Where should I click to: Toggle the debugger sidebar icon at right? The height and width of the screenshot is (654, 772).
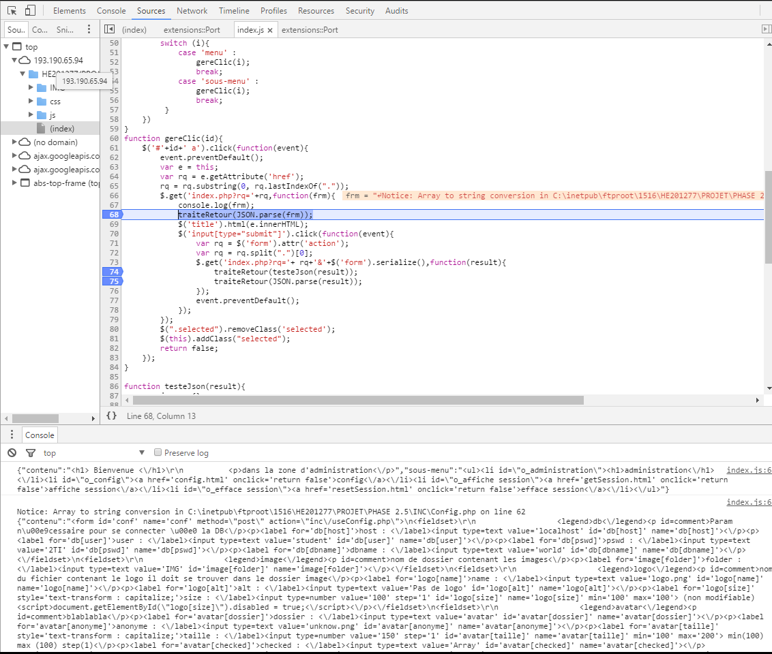766,29
